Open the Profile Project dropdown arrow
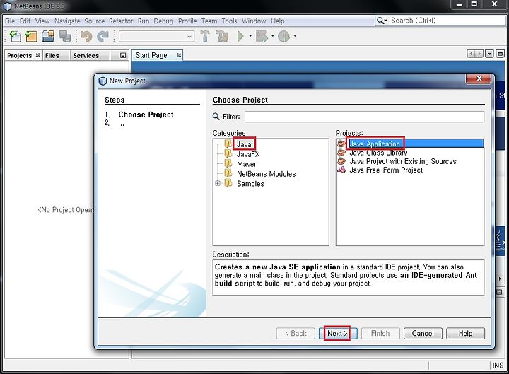Viewport: 509px width, 374px height. tap(295, 36)
